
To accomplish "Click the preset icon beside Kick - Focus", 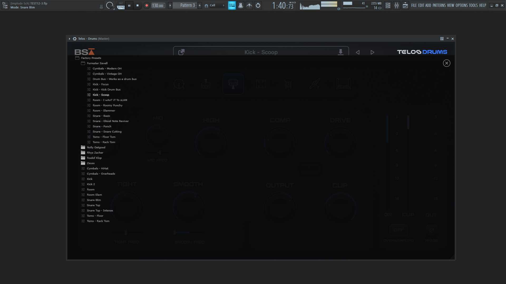I will click(89, 84).
